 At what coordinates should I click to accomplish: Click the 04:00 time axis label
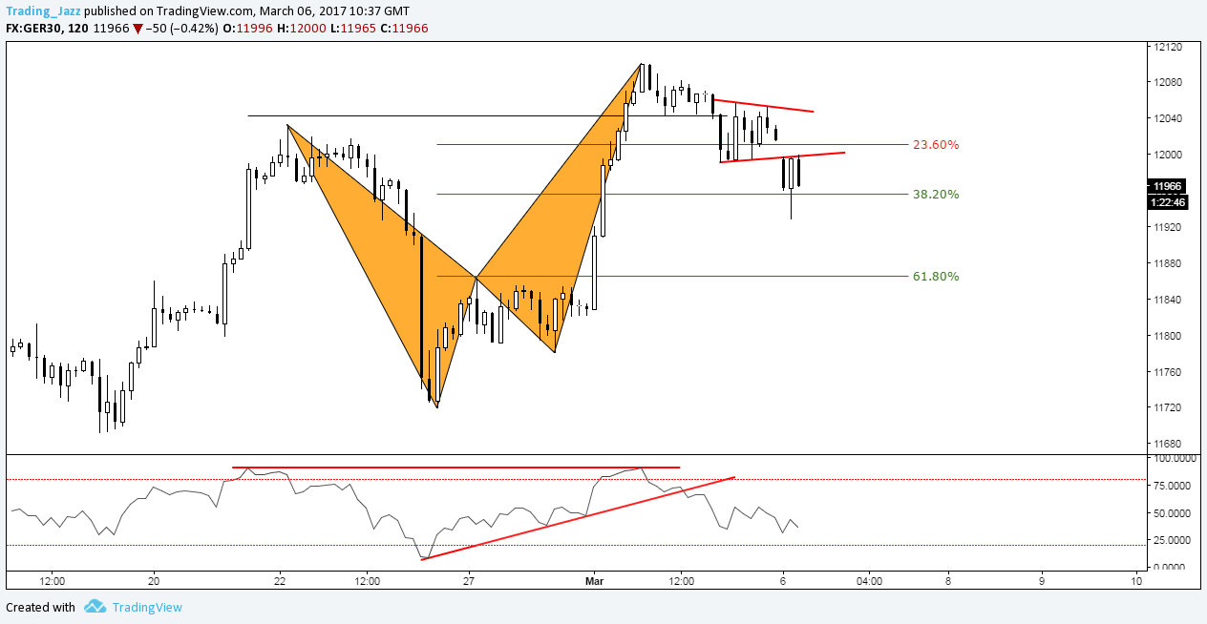coord(868,579)
